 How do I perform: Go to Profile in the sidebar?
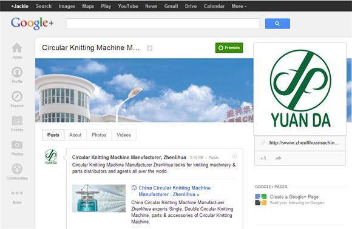coord(17,72)
